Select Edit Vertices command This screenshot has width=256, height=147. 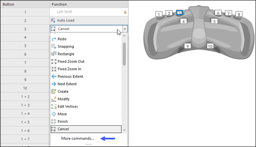[86, 107]
